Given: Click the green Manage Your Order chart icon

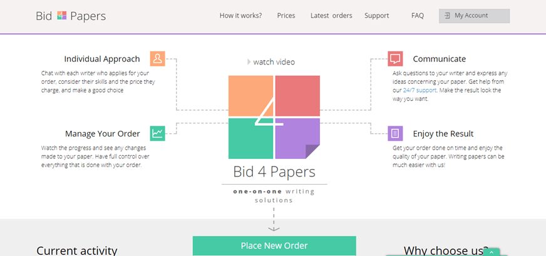Looking at the screenshot, I should click(157, 133).
